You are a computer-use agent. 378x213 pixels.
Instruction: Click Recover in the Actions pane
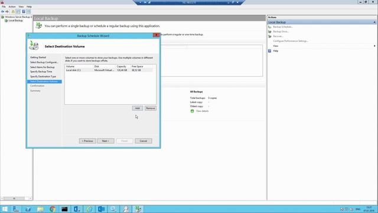point(278,36)
